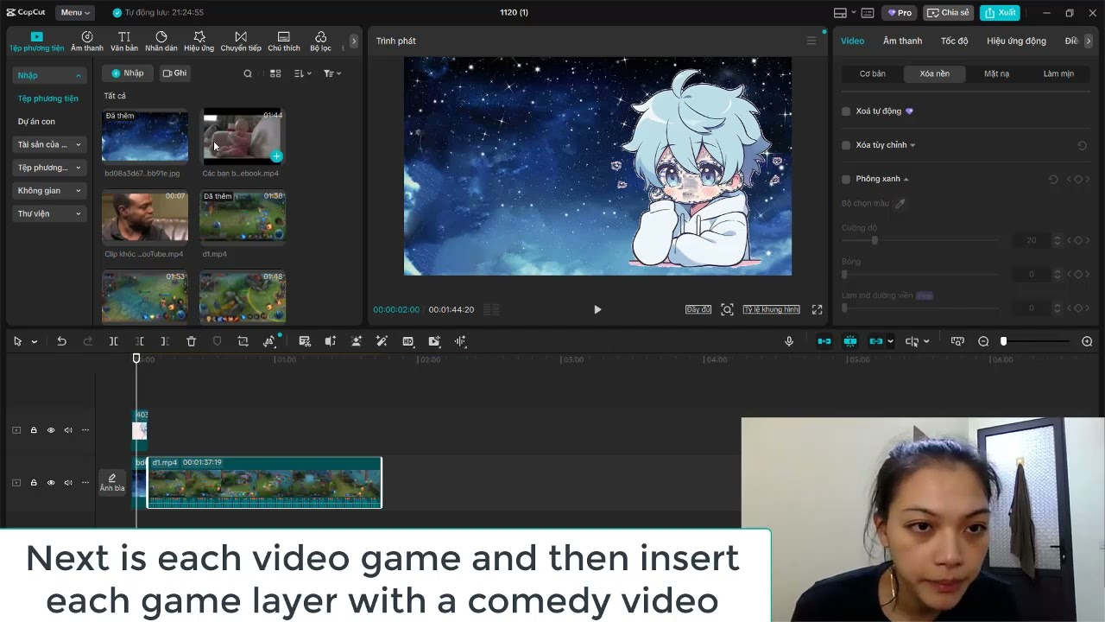Click the Xuất export button

1000,13
